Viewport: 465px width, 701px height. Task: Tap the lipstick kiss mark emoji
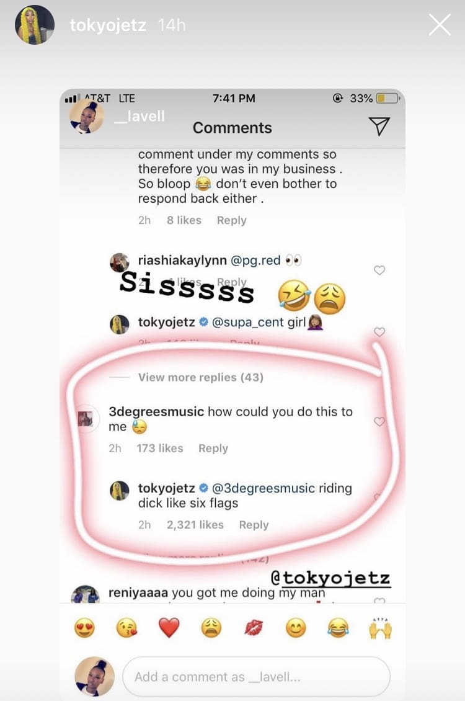253,628
